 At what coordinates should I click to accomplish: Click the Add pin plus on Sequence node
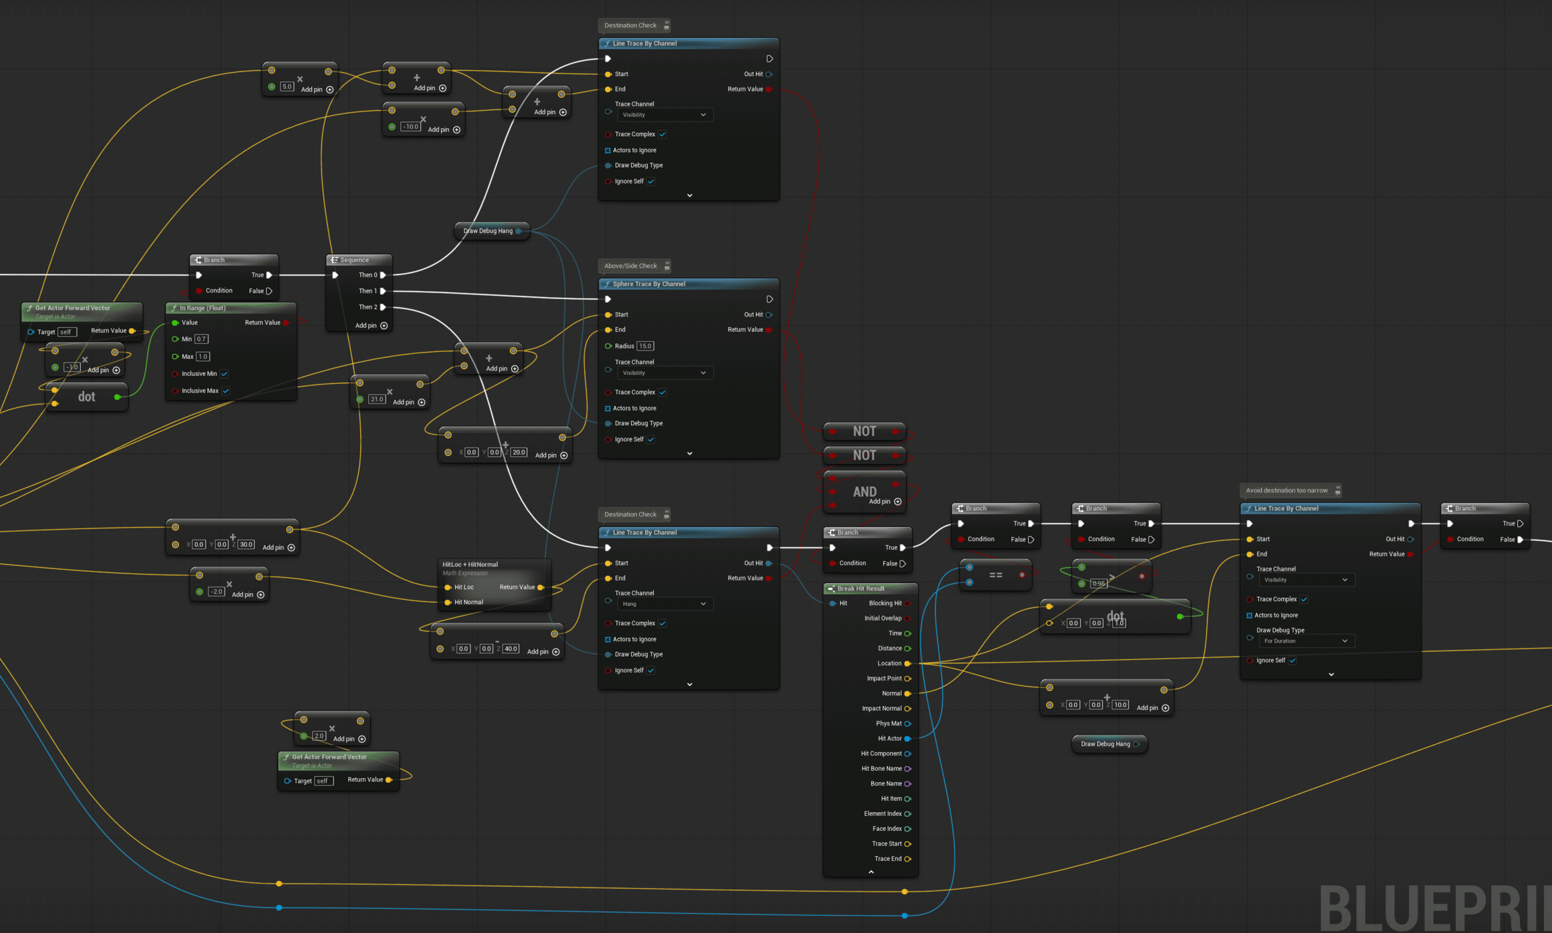pyautogui.click(x=384, y=326)
